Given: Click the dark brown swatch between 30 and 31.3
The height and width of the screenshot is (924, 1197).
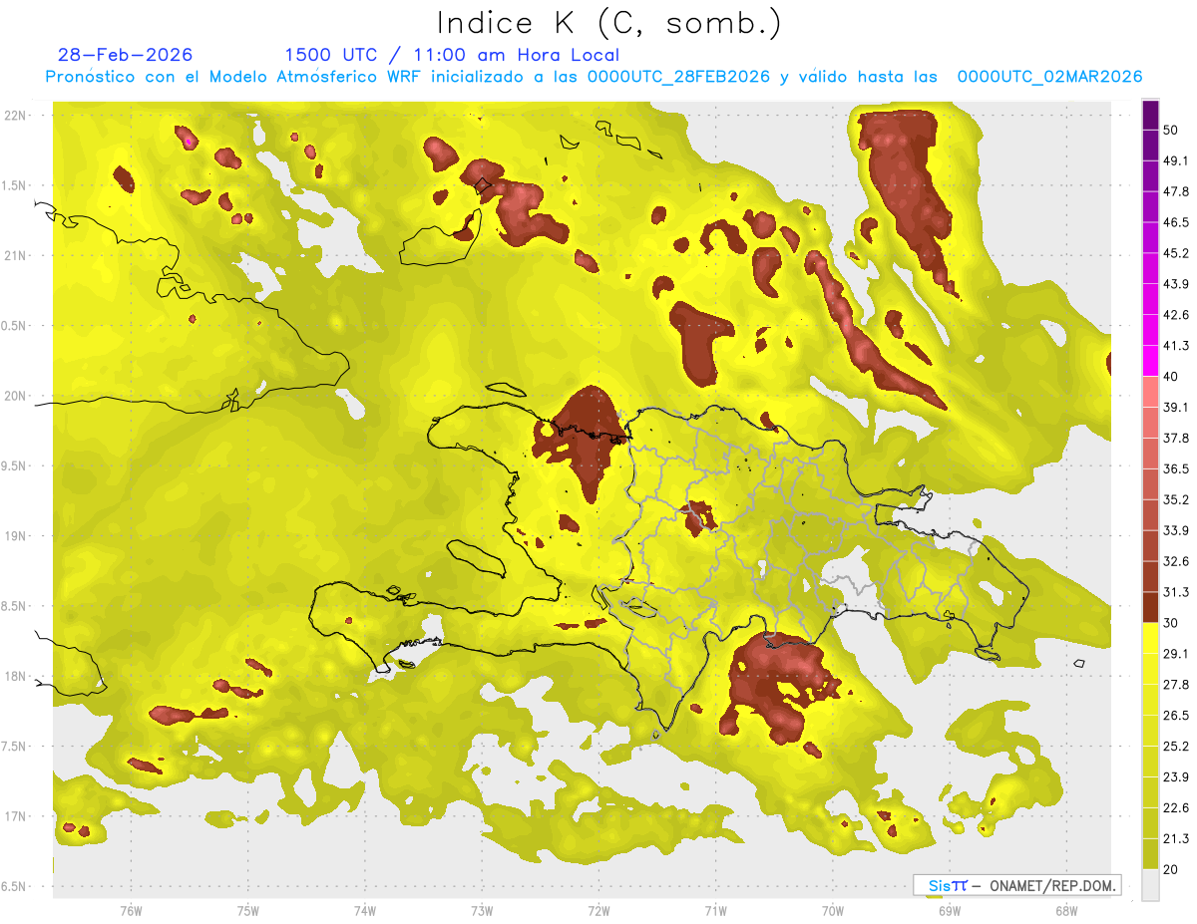Looking at the screenshot, I should click(1150, 607).
